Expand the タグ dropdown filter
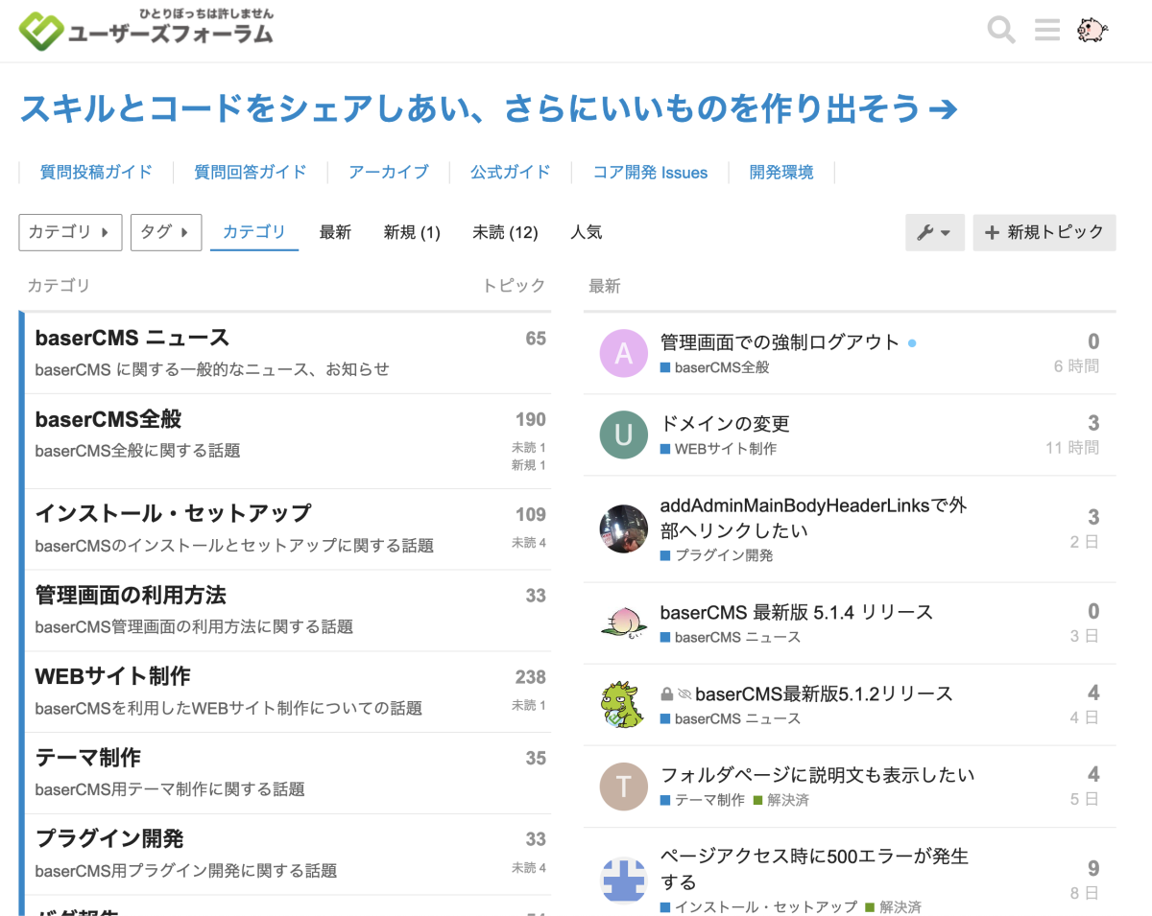 pos(165,232)
